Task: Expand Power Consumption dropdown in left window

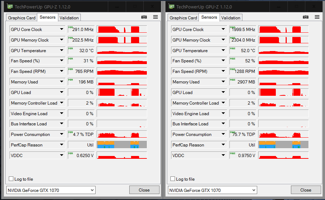Action: tap(61, 134)
